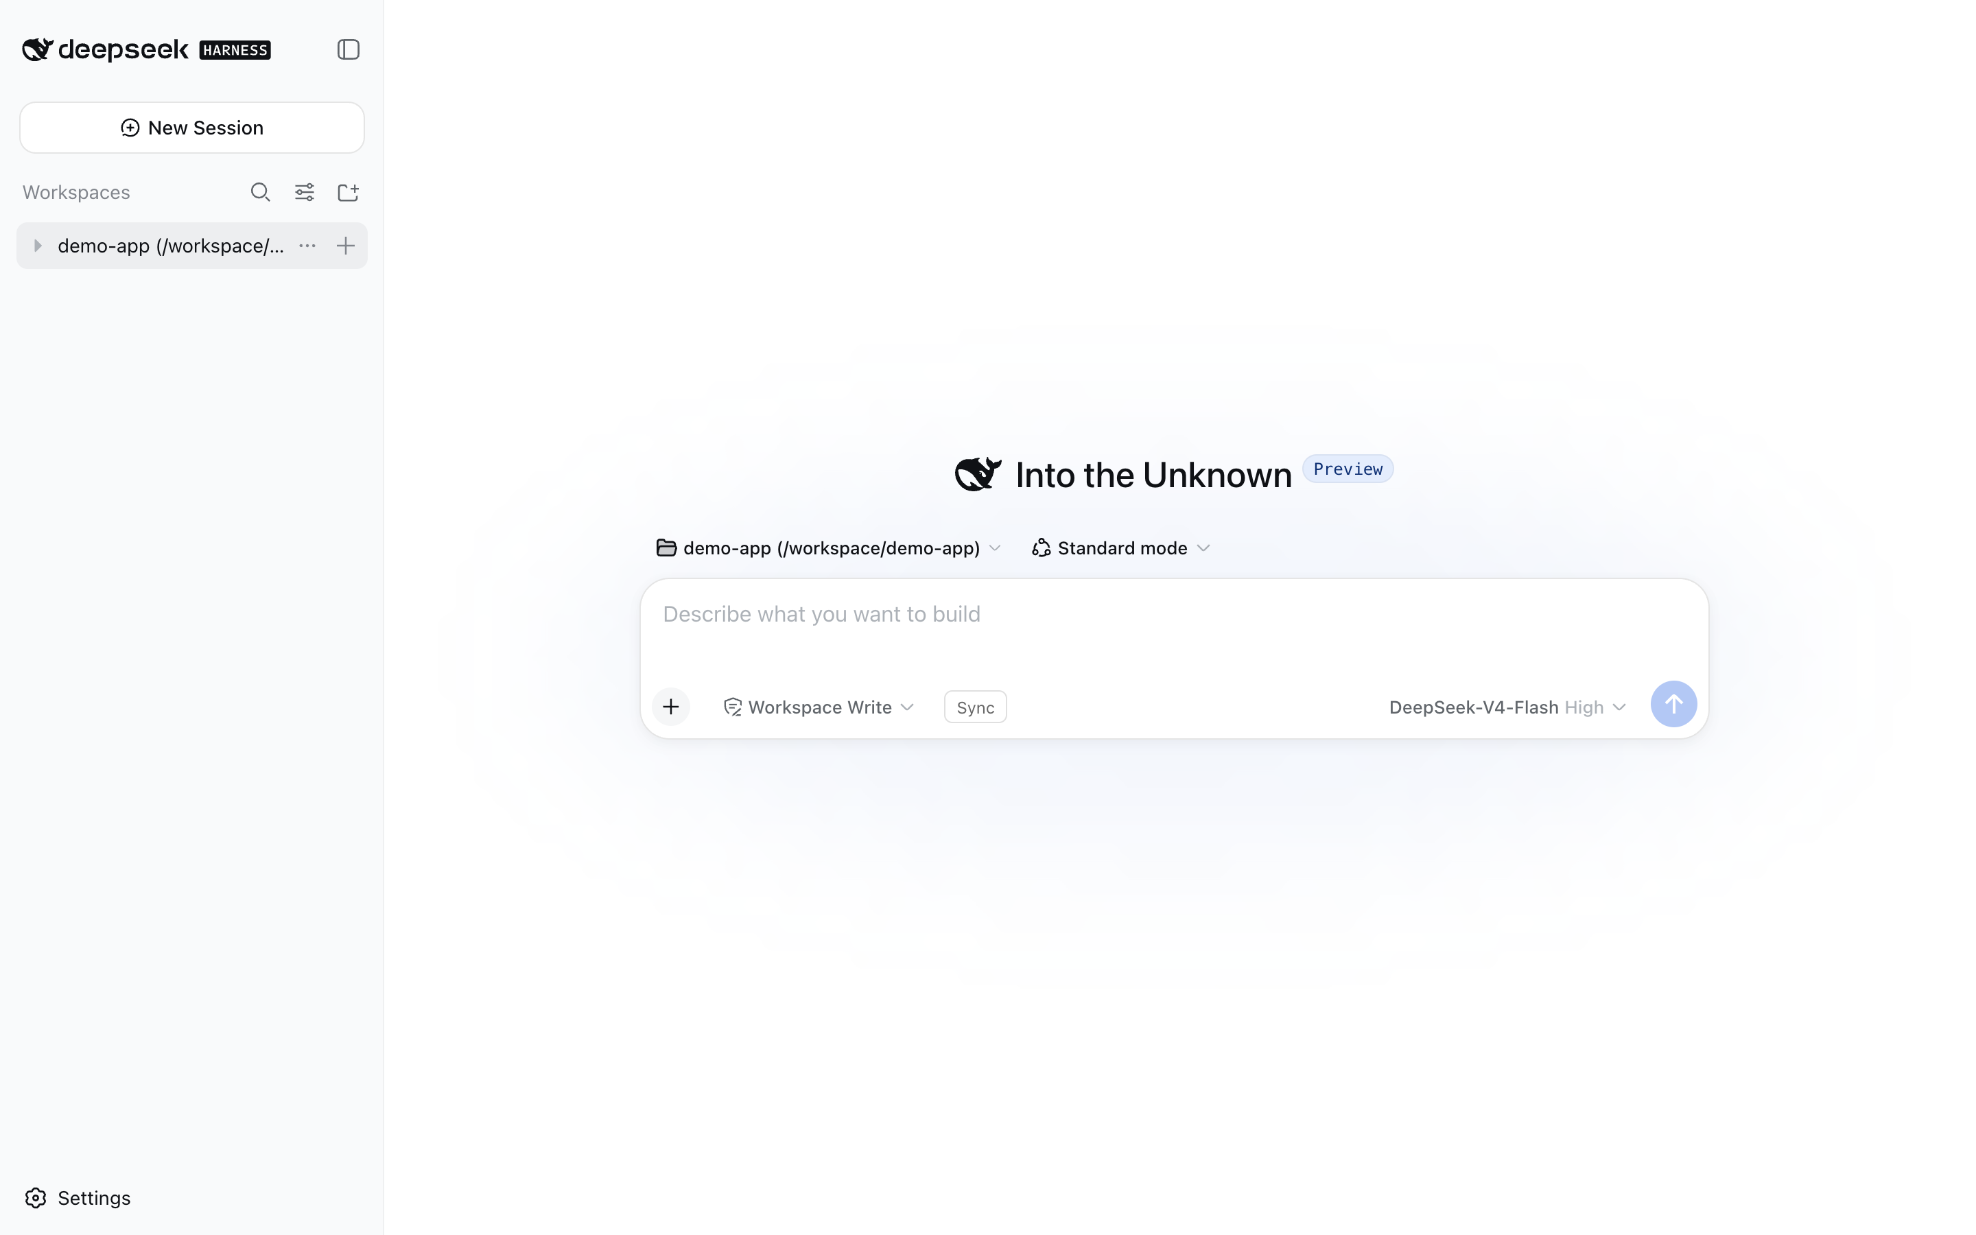
Task: Open the Workspace Write permission dropdown
Action: pyautogui.click(x=818, y=707)
